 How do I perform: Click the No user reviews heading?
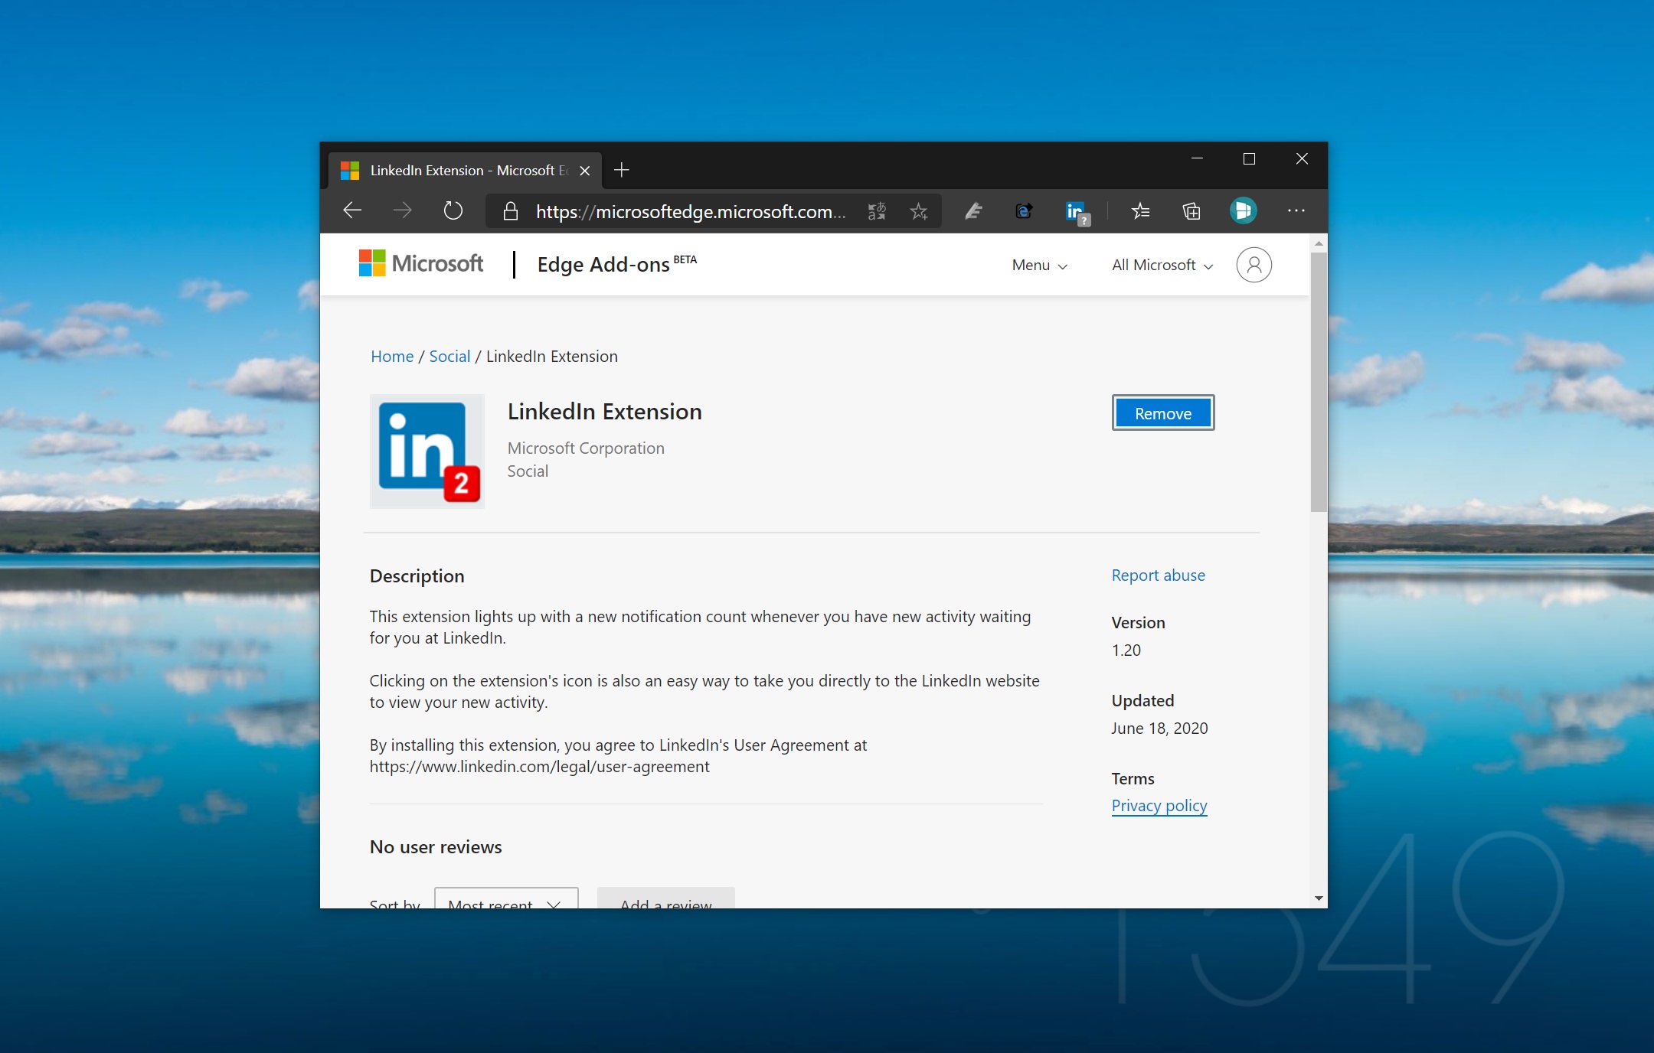(436, 847)
